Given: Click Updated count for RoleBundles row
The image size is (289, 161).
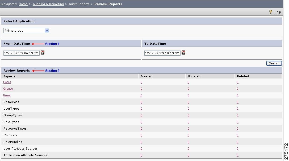Looking at the screenshot, I should pos(188,142).
